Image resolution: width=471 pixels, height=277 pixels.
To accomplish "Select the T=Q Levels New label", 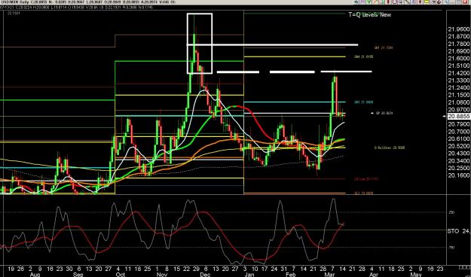I will (370, 14).
